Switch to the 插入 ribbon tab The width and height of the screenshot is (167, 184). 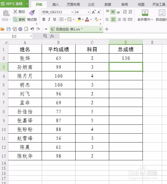(56, 5)
